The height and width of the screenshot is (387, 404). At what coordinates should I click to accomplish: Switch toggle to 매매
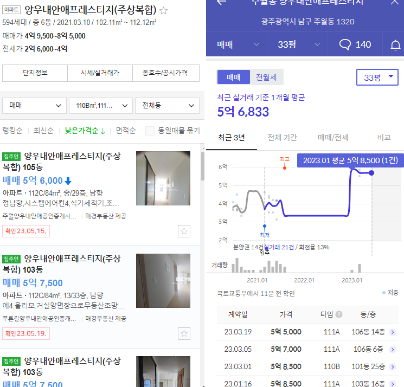(x=233, y=77)
